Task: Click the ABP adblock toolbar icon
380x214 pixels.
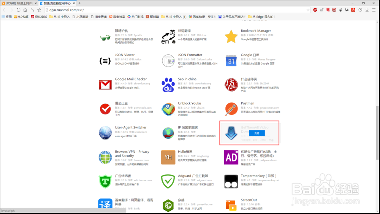Action: point(315,10)
